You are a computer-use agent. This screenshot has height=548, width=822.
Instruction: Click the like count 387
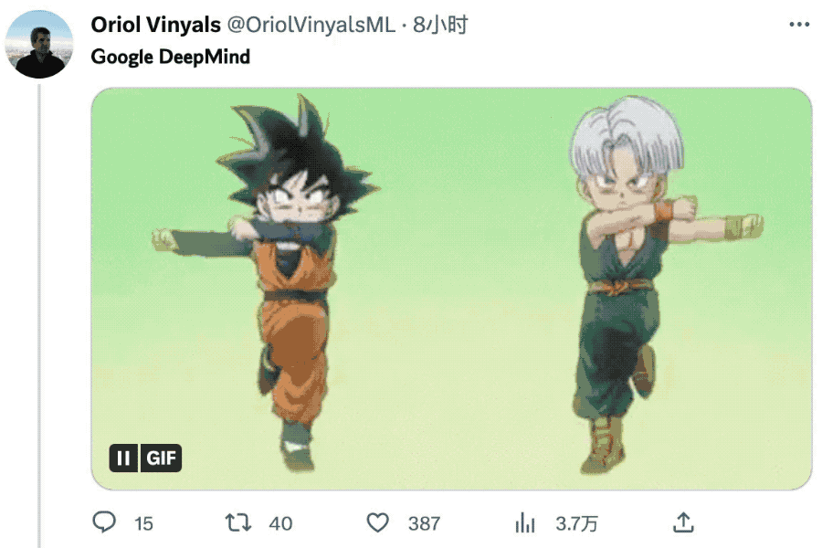pos(424,523)
